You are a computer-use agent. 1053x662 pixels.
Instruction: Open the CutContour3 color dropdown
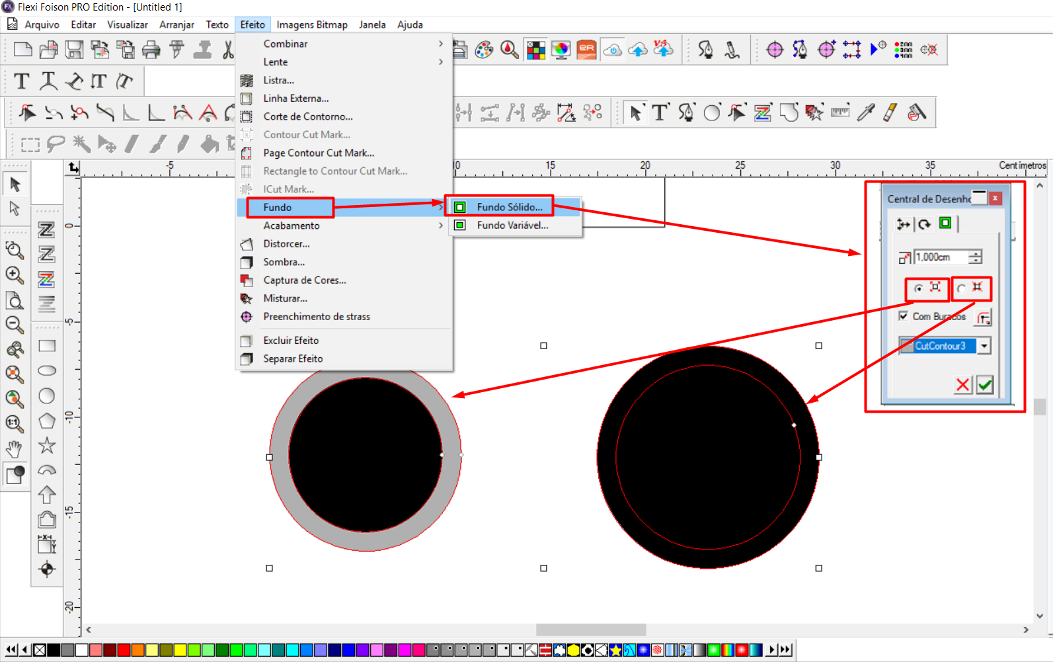tap(985, 346)
